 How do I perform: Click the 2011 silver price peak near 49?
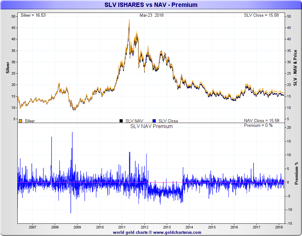(x=129, y=20)
